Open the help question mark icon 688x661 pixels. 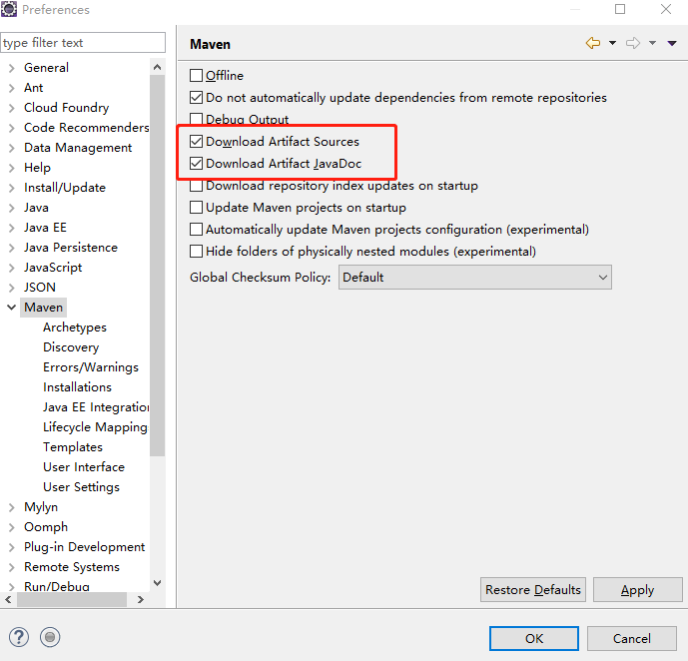click(19, 637)
